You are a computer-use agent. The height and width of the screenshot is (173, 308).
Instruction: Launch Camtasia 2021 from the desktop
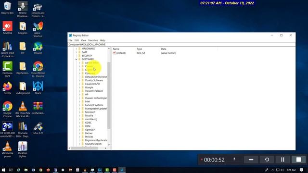pyautogui.click(x=7, y=69)
